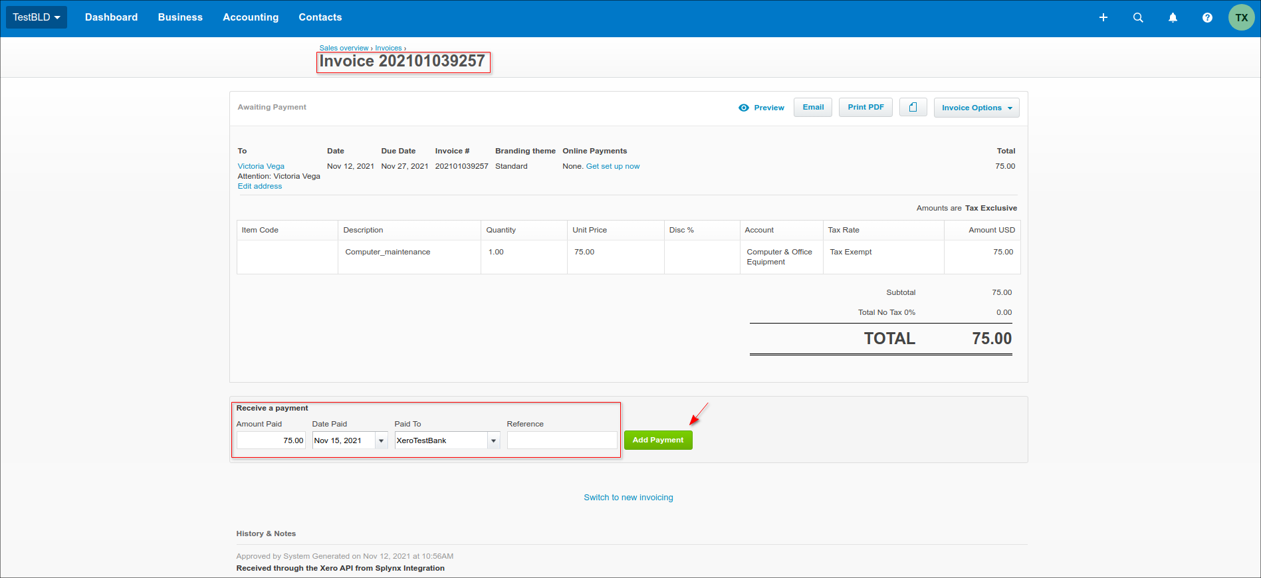This screenshot has width=1261, height=578.
Task: Open the Date Paid calendar dropdown
Action: (381, 440)
